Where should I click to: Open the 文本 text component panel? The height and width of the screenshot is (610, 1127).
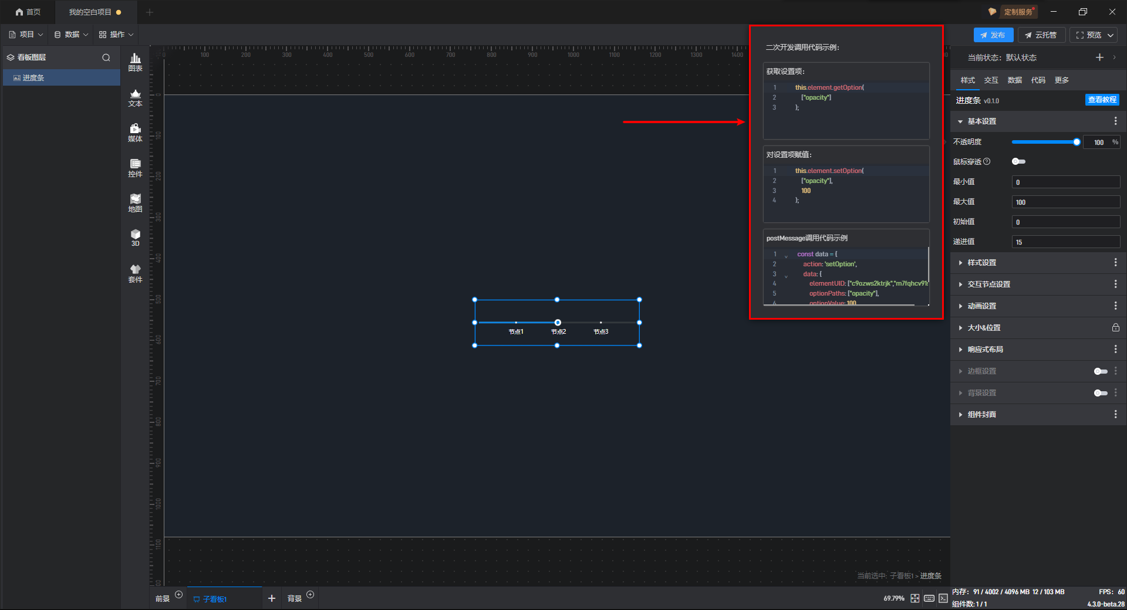click(135, 97)
